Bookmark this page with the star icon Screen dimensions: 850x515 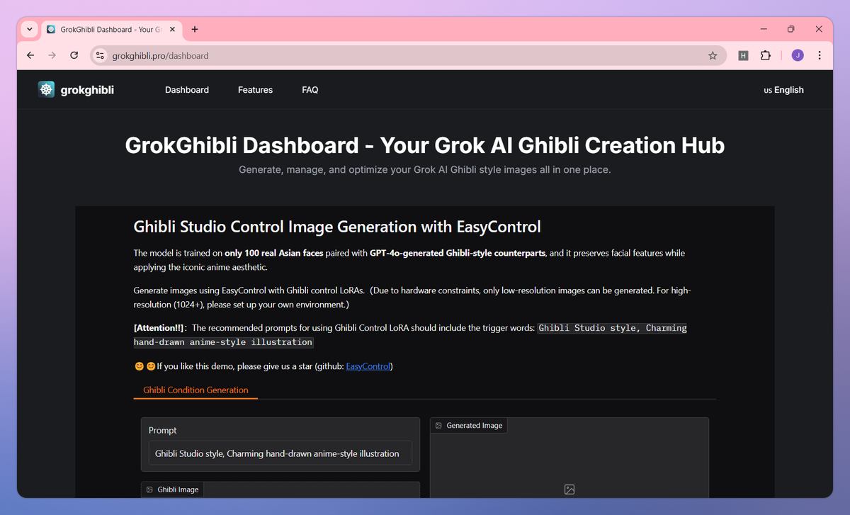click(x=713, y=55)
